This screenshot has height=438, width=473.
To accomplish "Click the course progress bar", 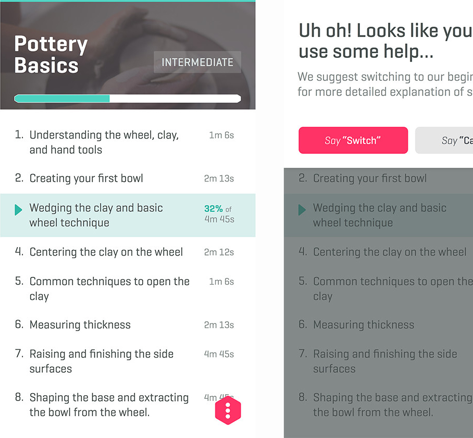I will point(128,99).
